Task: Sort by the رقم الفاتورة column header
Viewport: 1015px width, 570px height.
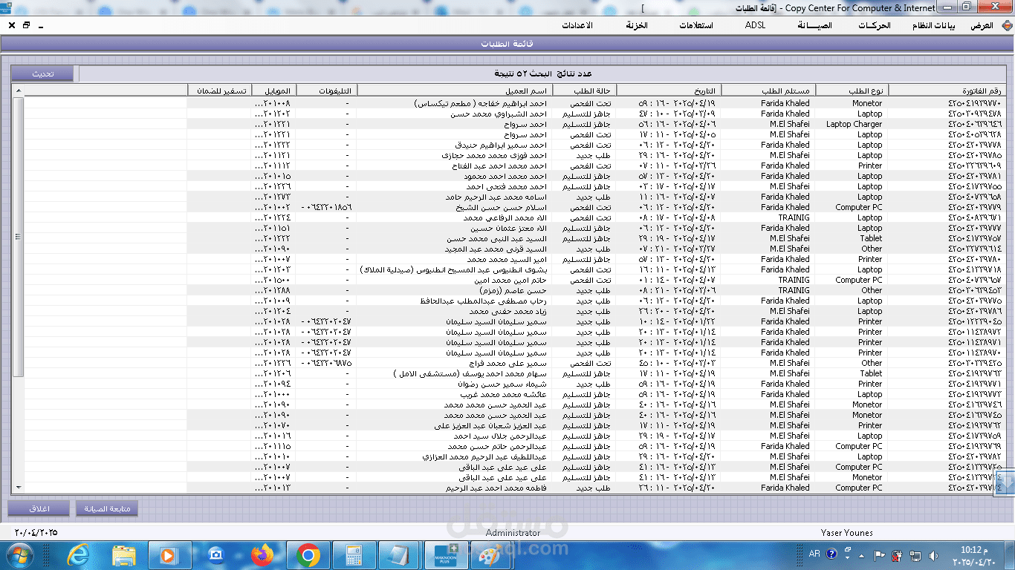Action: coord(946,91)
